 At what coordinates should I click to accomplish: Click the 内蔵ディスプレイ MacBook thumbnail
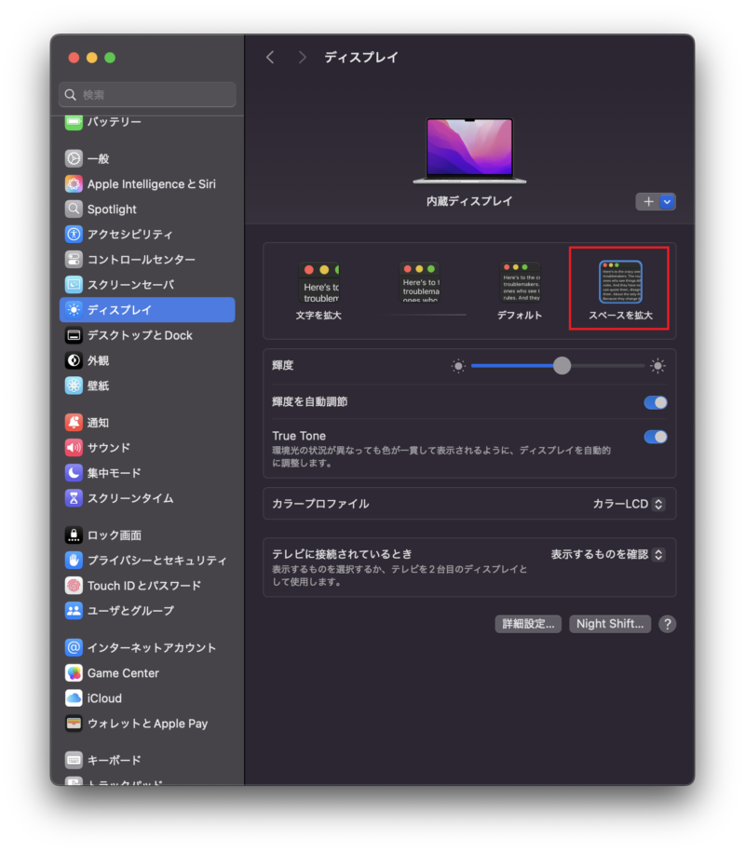[469, 151]
